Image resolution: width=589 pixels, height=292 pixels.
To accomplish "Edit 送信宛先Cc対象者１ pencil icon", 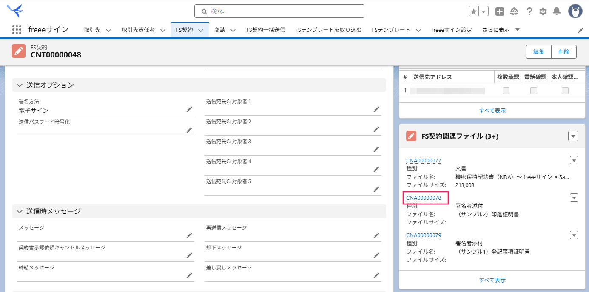I will point(376,109).
